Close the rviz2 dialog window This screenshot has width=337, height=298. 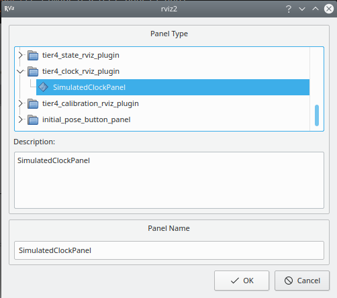[329, 9]
